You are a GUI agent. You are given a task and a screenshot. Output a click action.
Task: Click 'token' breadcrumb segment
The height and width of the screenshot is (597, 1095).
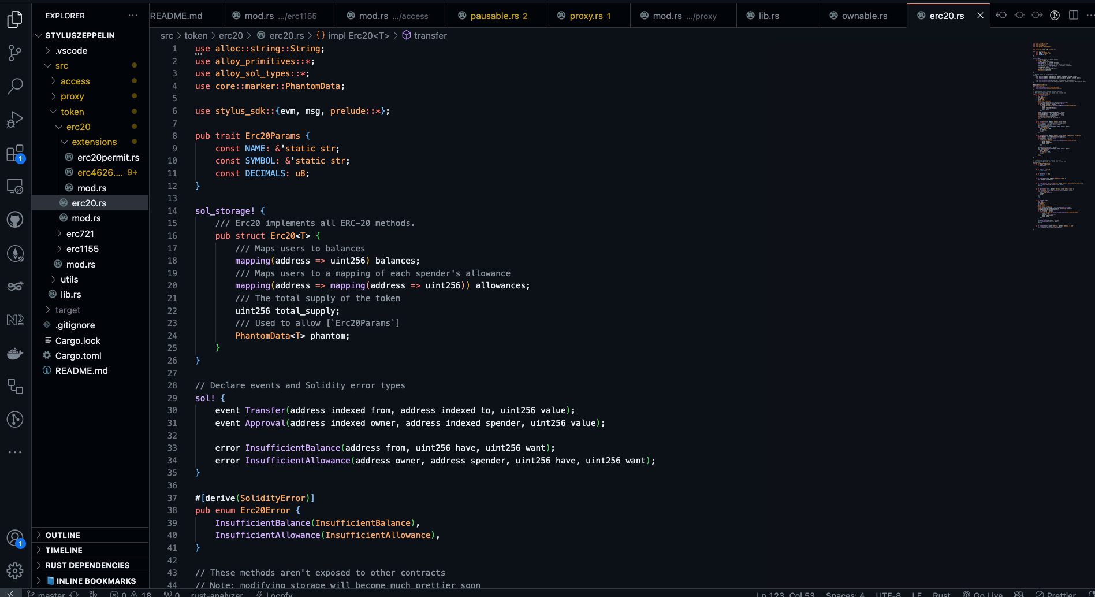(x=196, y=36)
